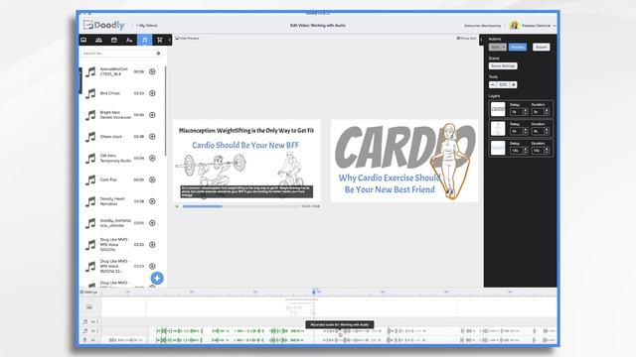Adjust delay stepper of character layer
Screen dimensions: 636x357
coord(526,131)
